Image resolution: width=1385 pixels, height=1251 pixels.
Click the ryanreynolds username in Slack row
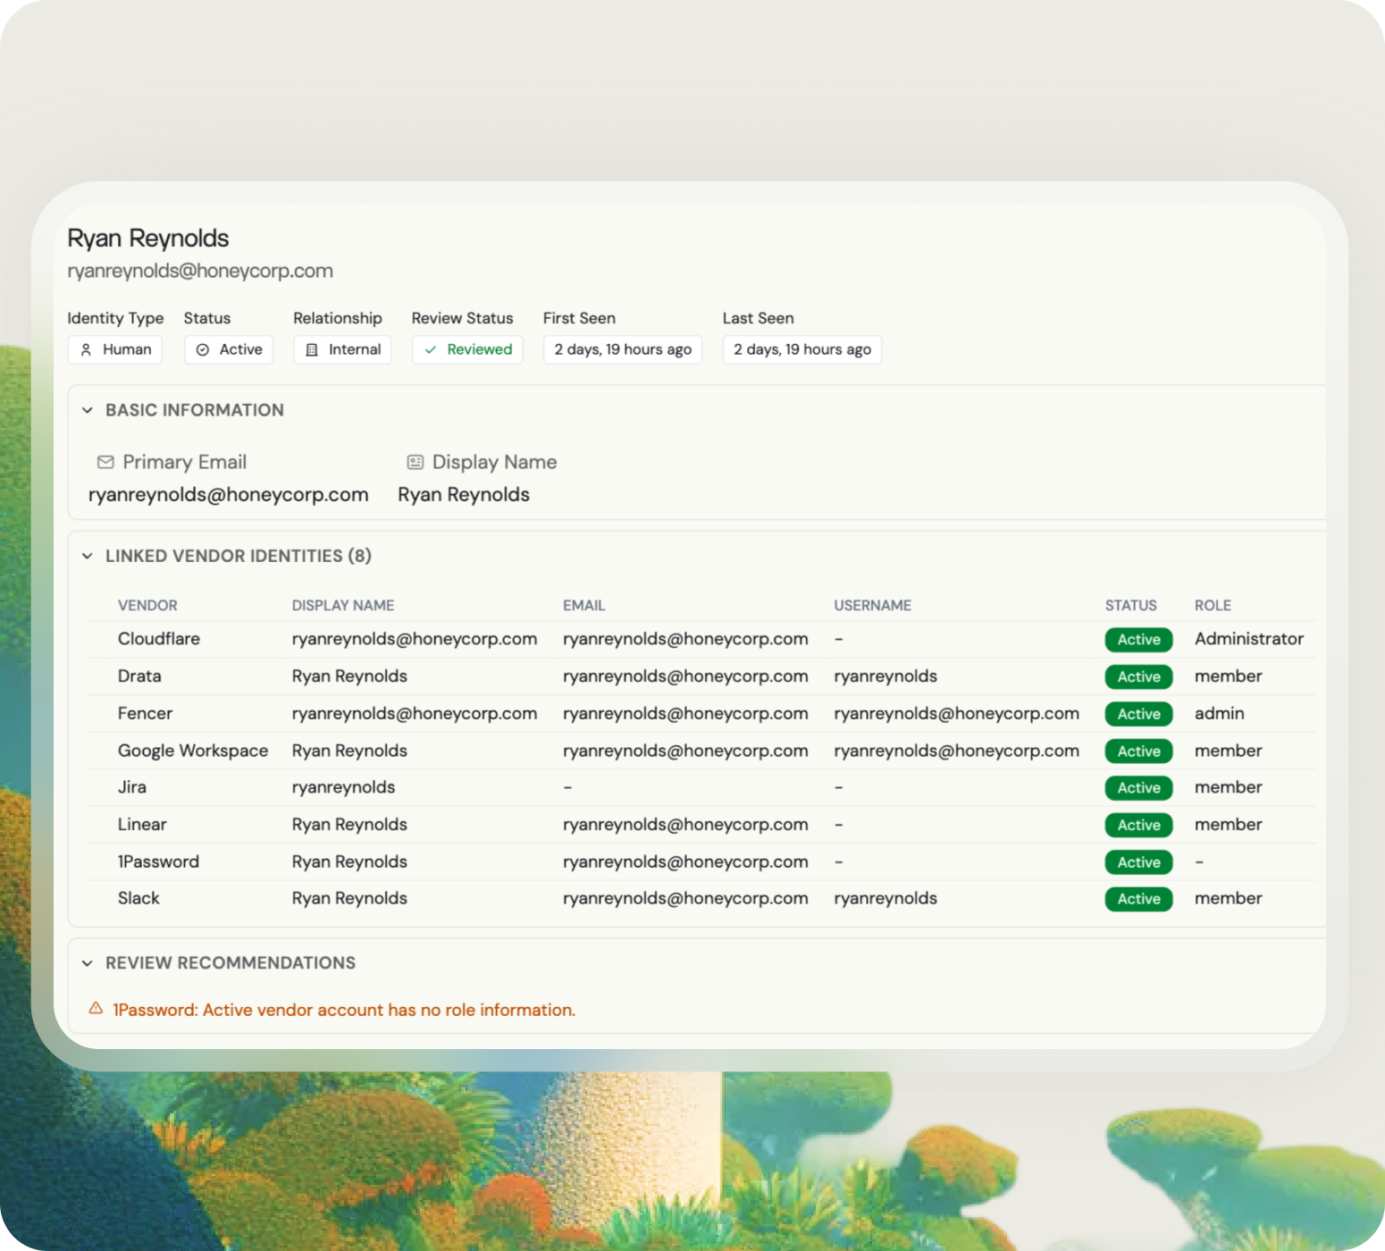(x=886, y=899)
